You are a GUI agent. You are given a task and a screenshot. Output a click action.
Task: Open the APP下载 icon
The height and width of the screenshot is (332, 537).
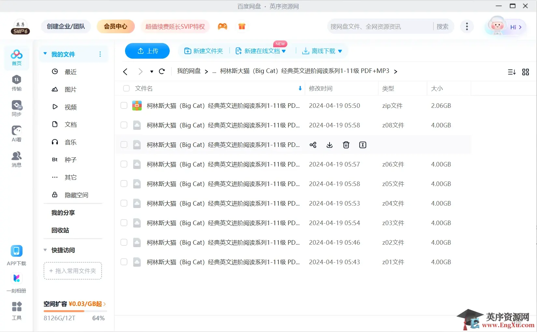(x=17, y=256)
